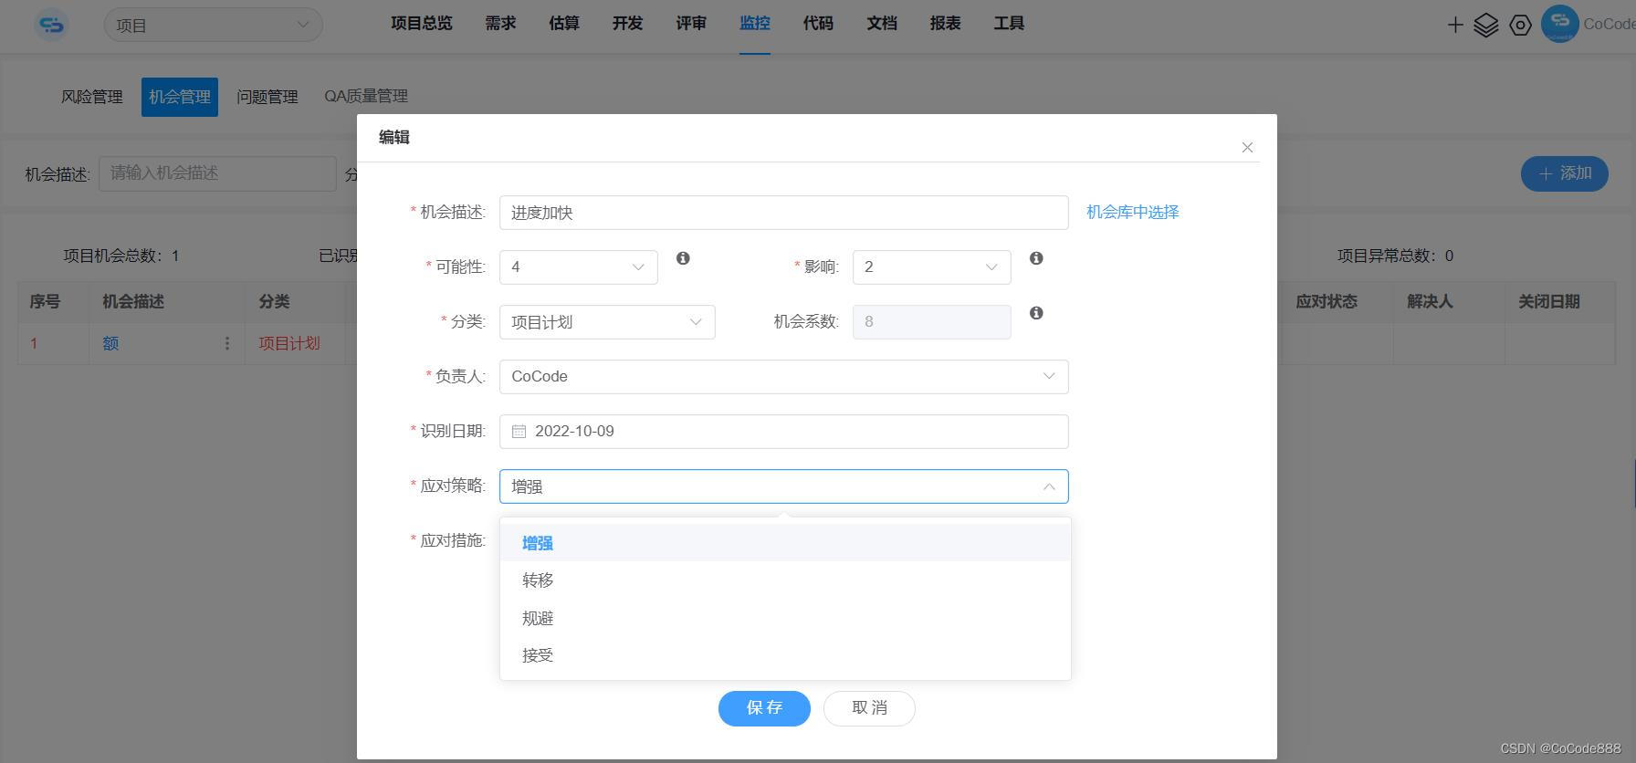
Task: Click the CoCode logo icon at top left
Action: [x=51, y=25]
